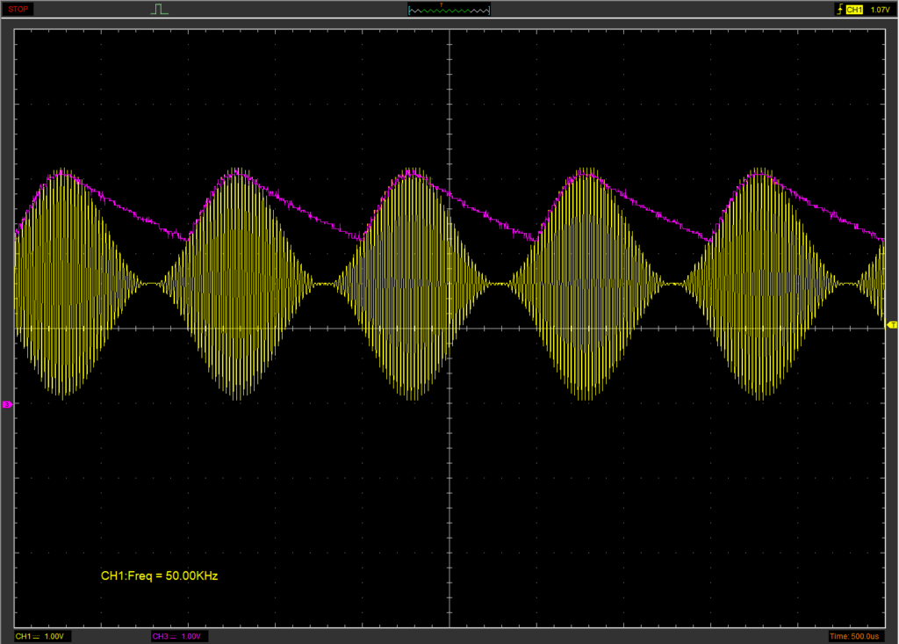Click the CH1:Freq = 50.00KHz measurement
The width and height of the screenshot is (899, 644).
(159, 576)
